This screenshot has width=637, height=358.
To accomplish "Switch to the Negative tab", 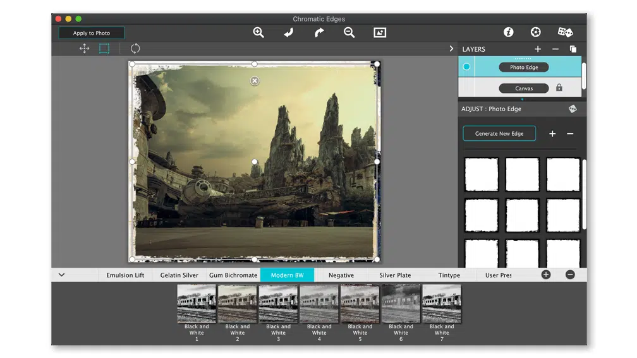I will [x=341, y=275].
